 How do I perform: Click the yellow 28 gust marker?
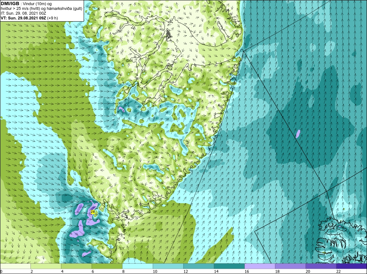(92, 212)
